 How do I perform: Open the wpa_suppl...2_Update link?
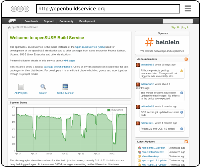point(154,160)
